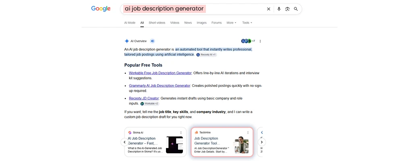Listen to AI Overview with speaker icon

click(x=152, y=41)
